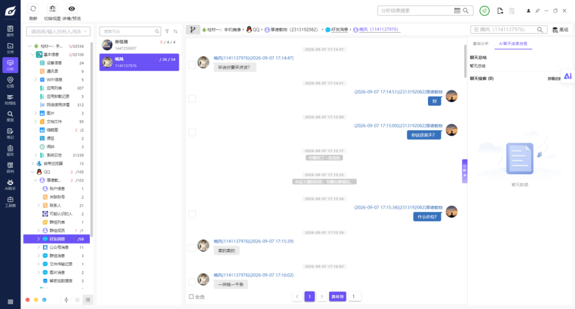
Task: Collapse the QQ tree node
Action: (x=32, y=172)
